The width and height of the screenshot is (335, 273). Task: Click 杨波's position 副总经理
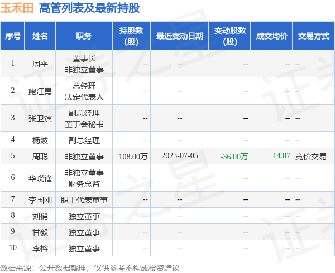(x=84, y=140)
